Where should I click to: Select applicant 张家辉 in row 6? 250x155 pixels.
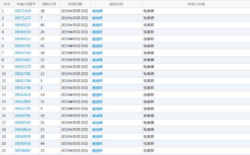tap(148, 46)
